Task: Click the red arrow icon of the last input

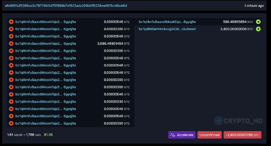Action: coord(11,123)
